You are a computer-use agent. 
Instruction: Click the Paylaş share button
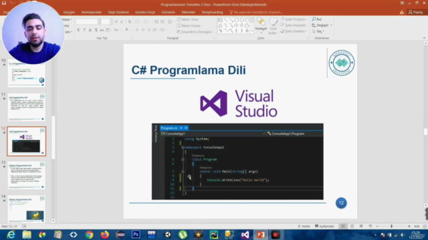tap(415, 12)
